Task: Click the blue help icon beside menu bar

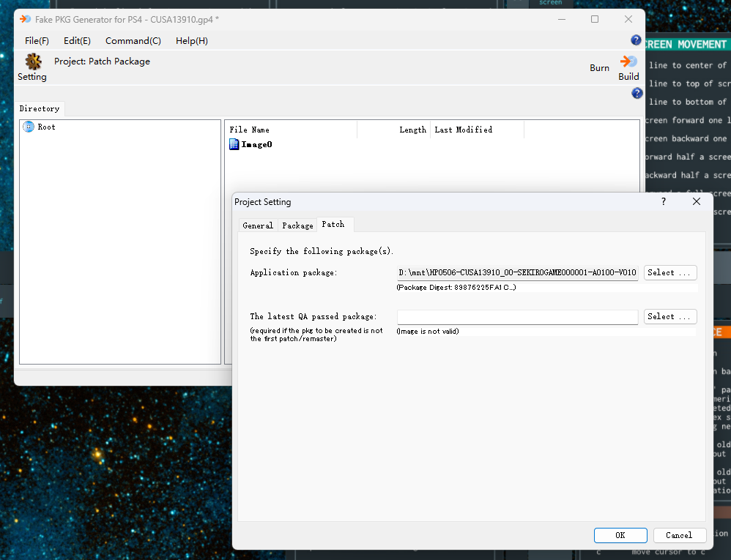Action: [636, 40]
